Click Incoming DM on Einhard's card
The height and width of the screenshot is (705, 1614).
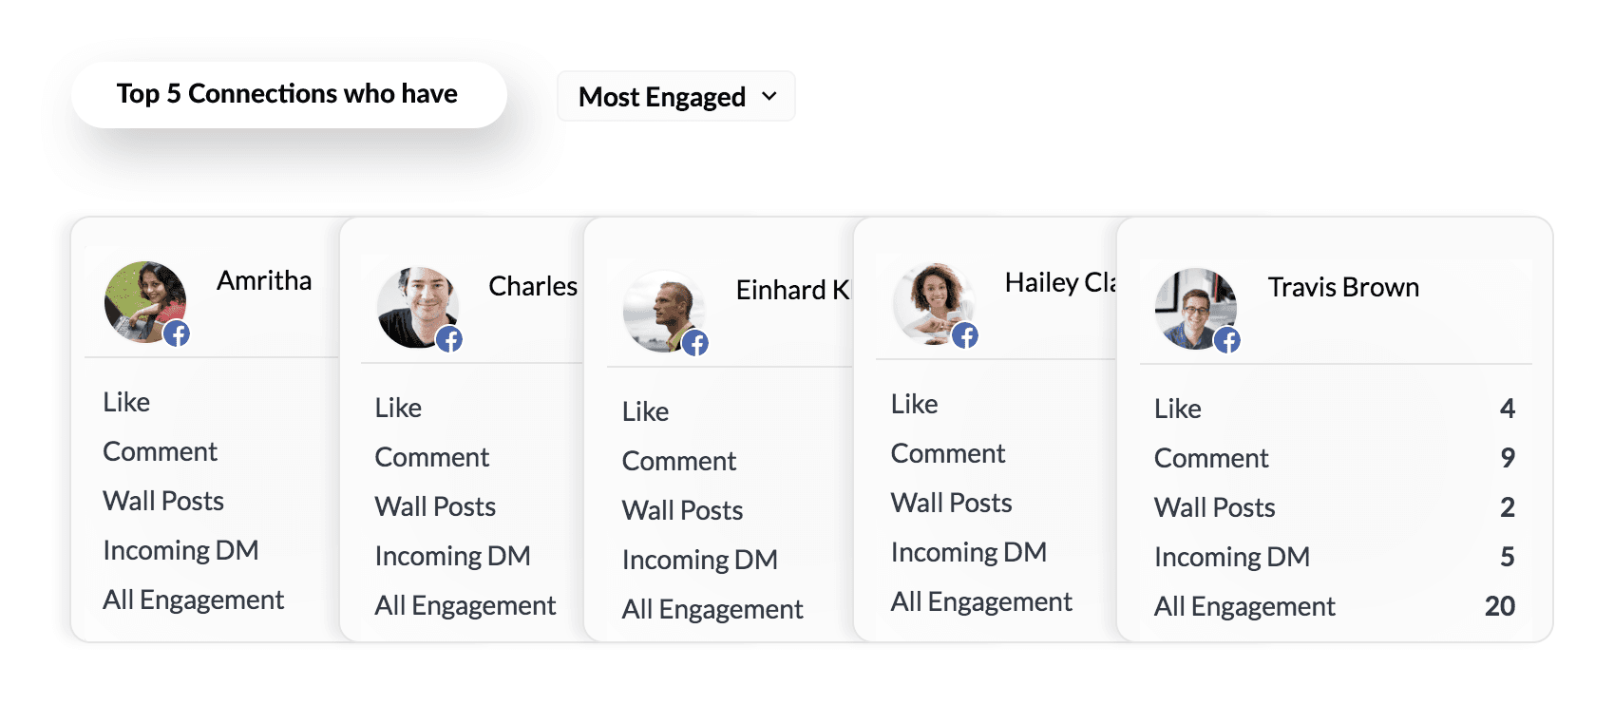pos(700,560)
